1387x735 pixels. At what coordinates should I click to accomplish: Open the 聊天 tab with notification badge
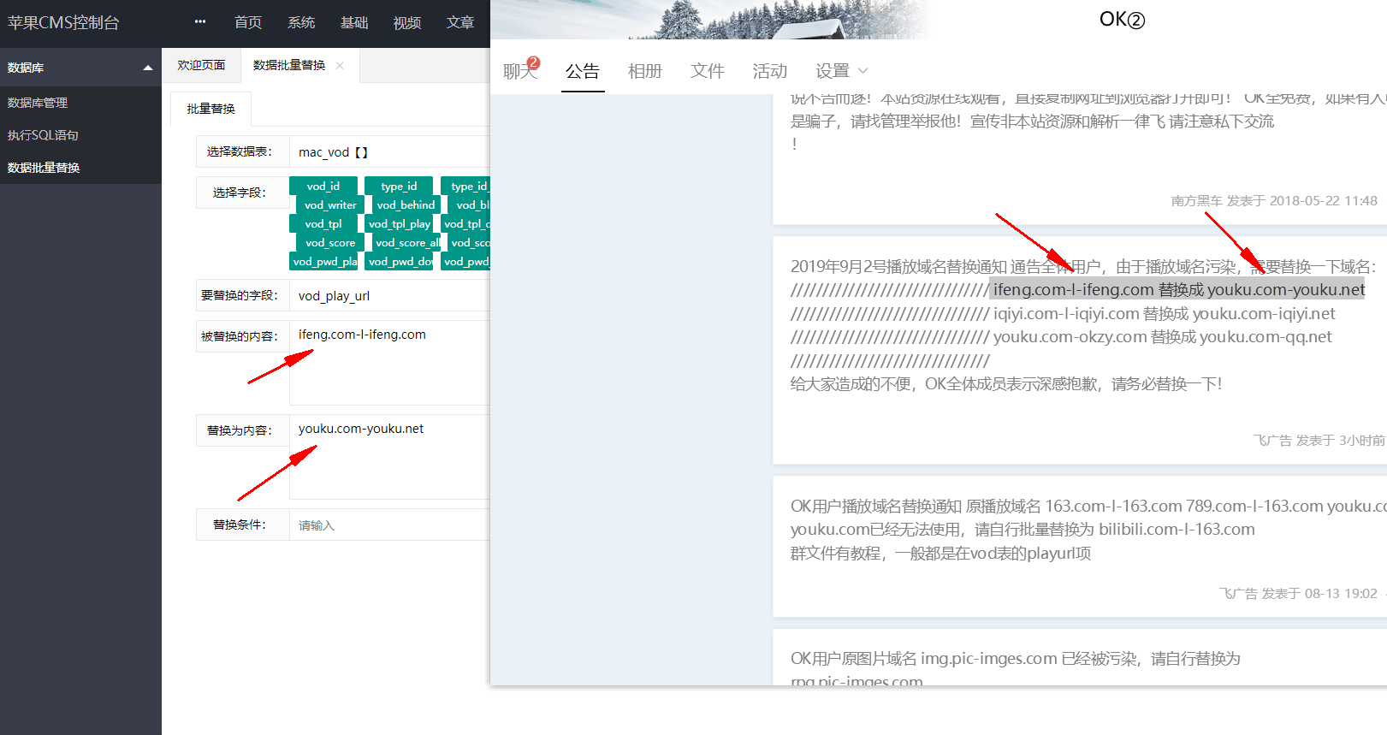click(x=520, y=70)
